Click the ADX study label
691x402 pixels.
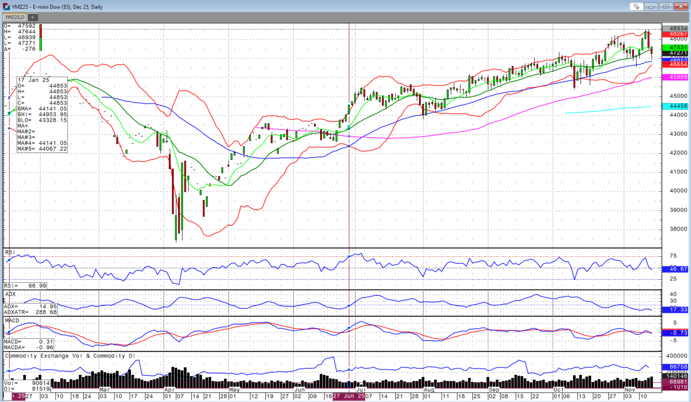pyautogui.click(x=10, y=294)
